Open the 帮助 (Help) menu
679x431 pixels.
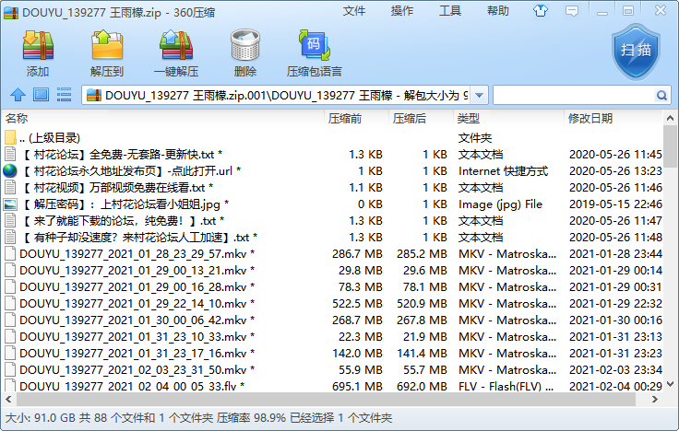tap(498, 11)
